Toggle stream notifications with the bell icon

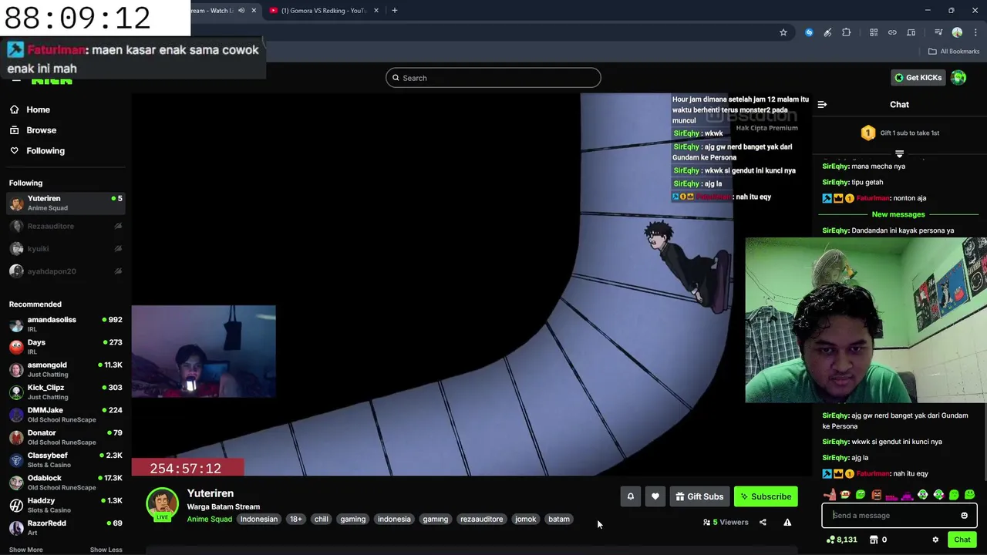(x=630, y=497)
